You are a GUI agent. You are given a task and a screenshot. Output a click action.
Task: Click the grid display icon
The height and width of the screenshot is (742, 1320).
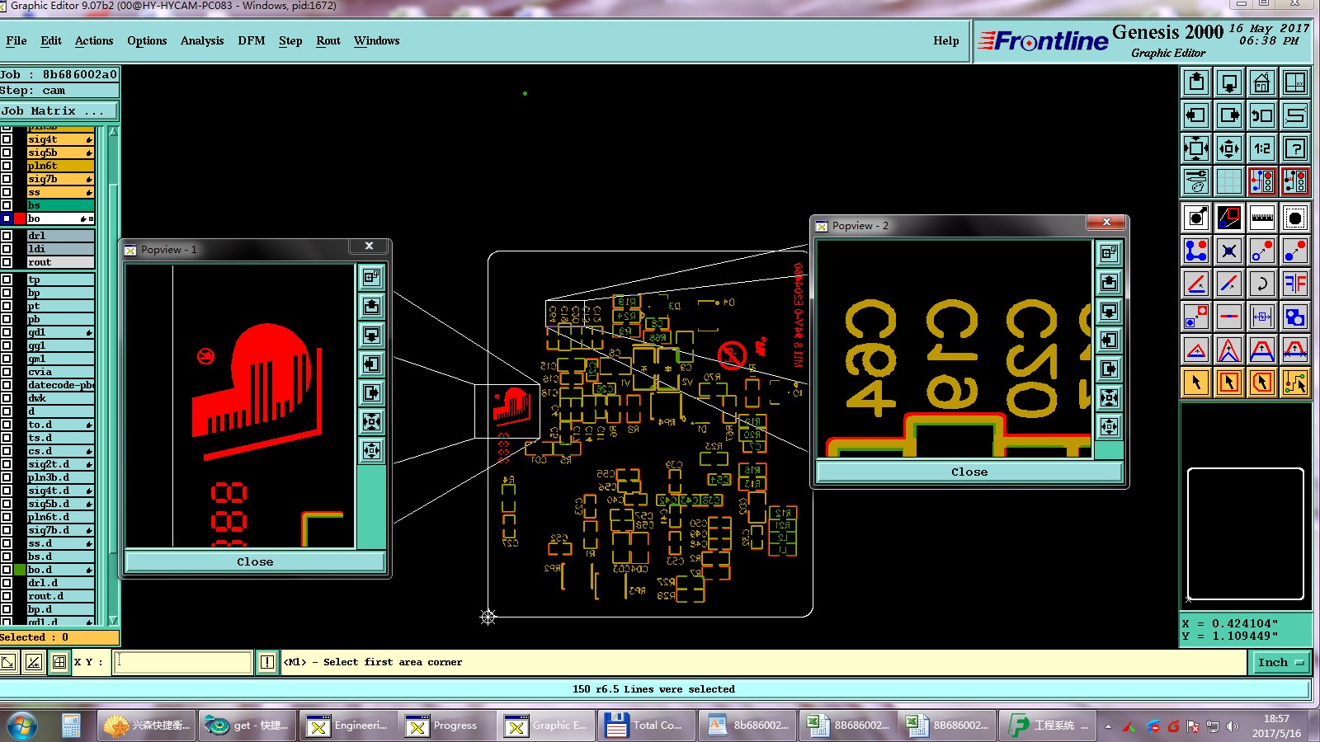pos(1228,181)
